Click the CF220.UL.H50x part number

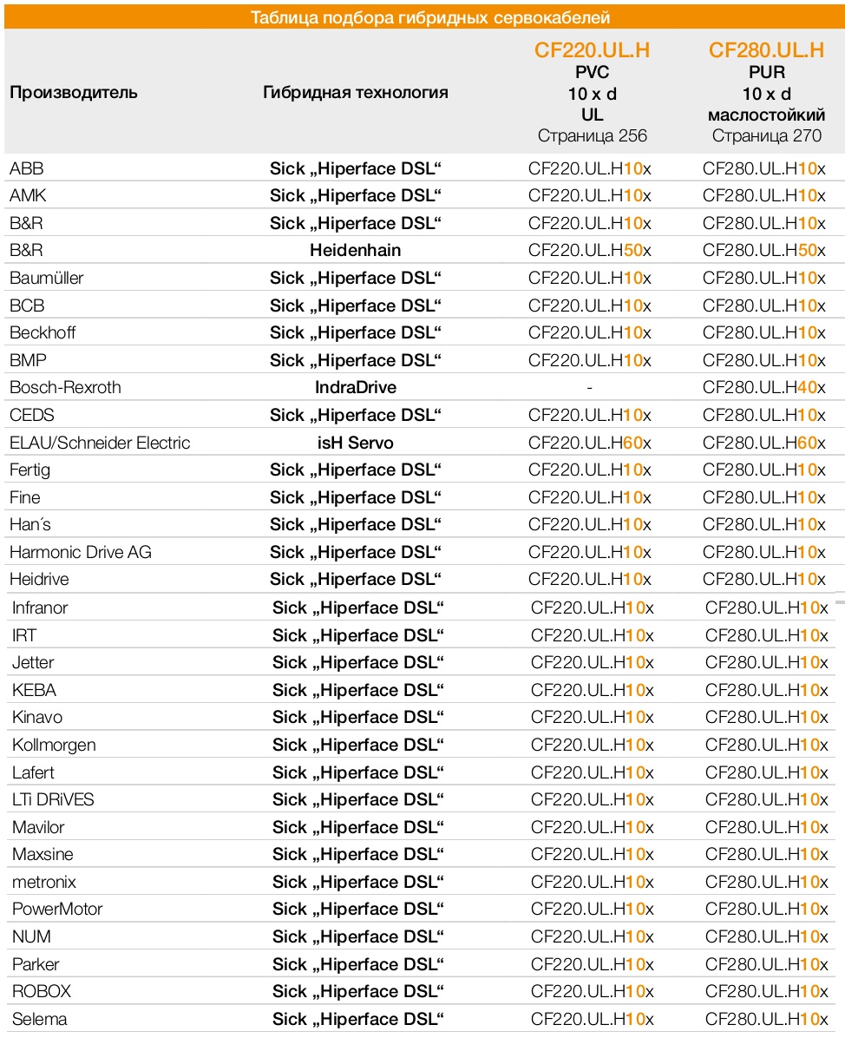point(590,251)
